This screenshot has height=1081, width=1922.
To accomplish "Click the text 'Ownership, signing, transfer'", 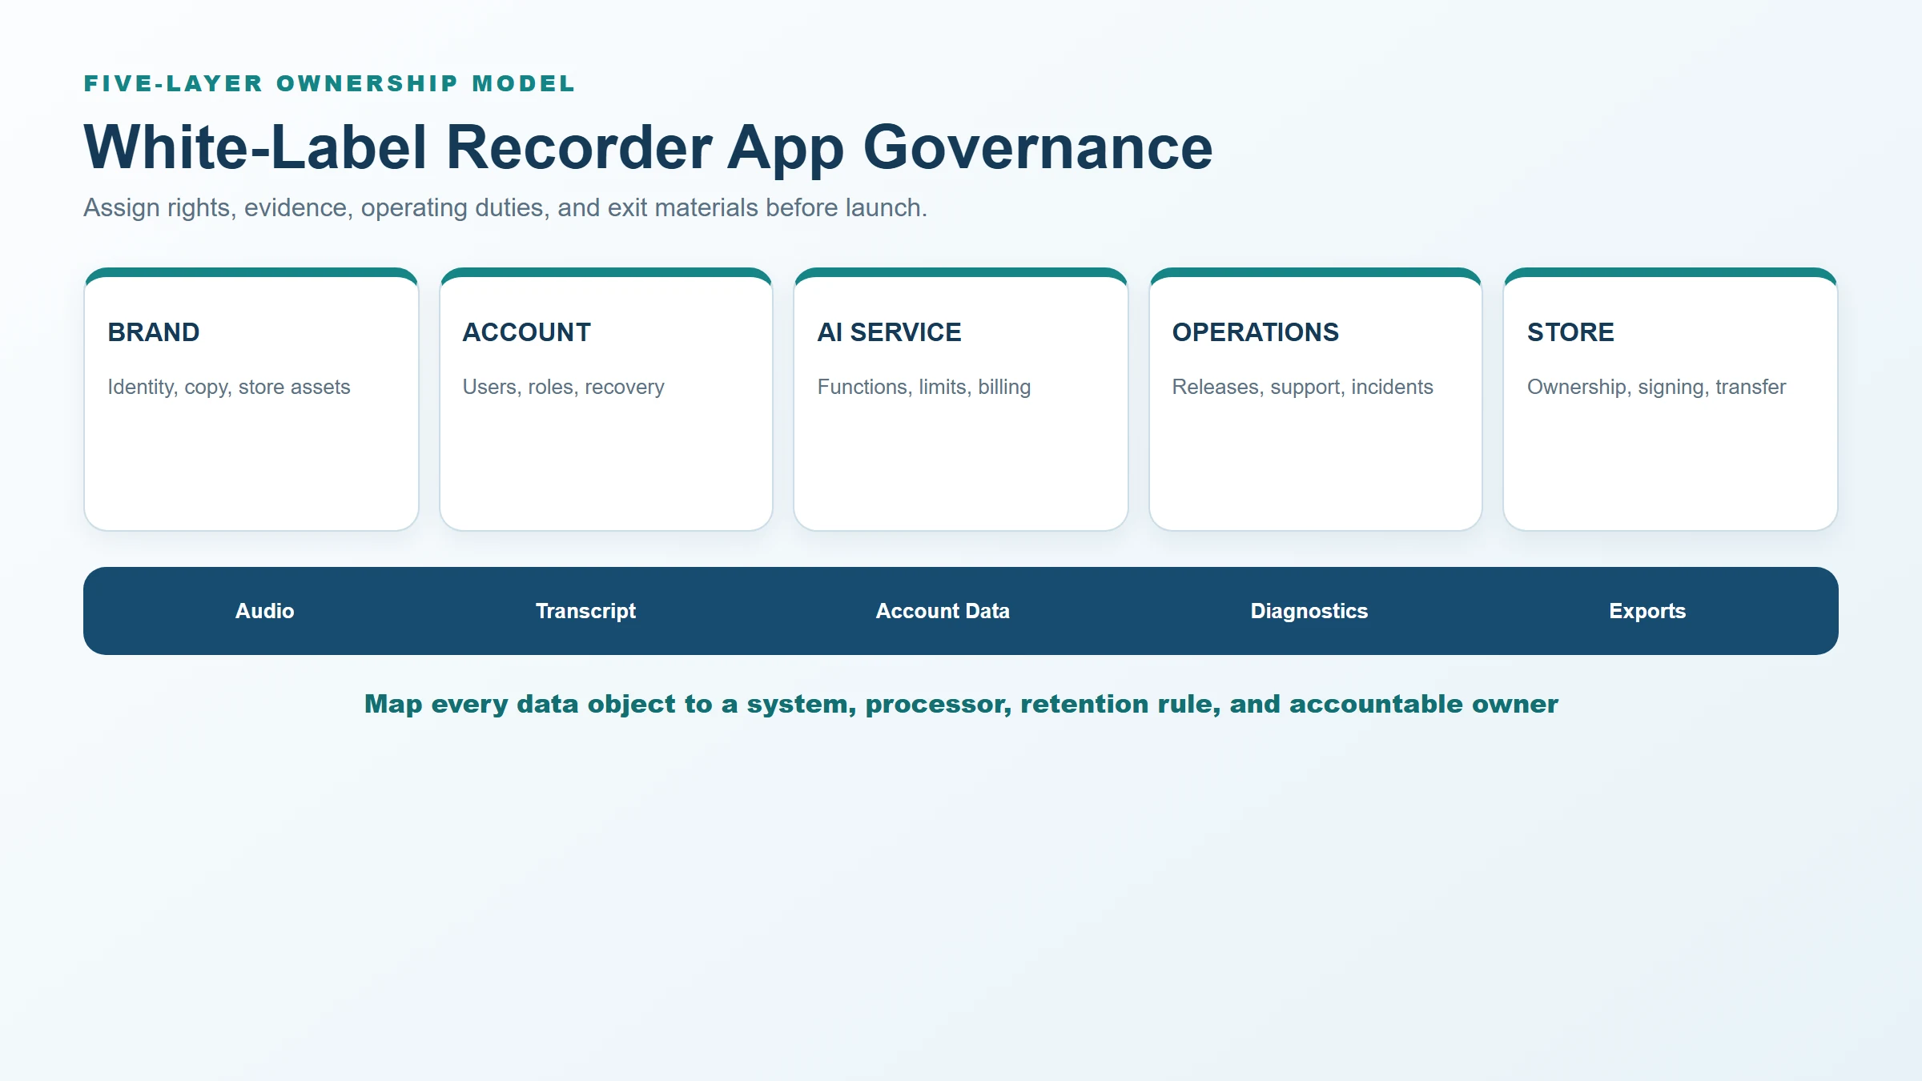I will [1657, 387].
